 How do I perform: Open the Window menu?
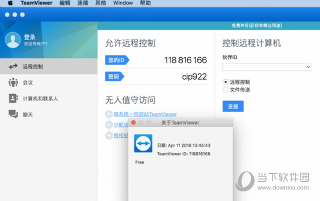[123, 3]
